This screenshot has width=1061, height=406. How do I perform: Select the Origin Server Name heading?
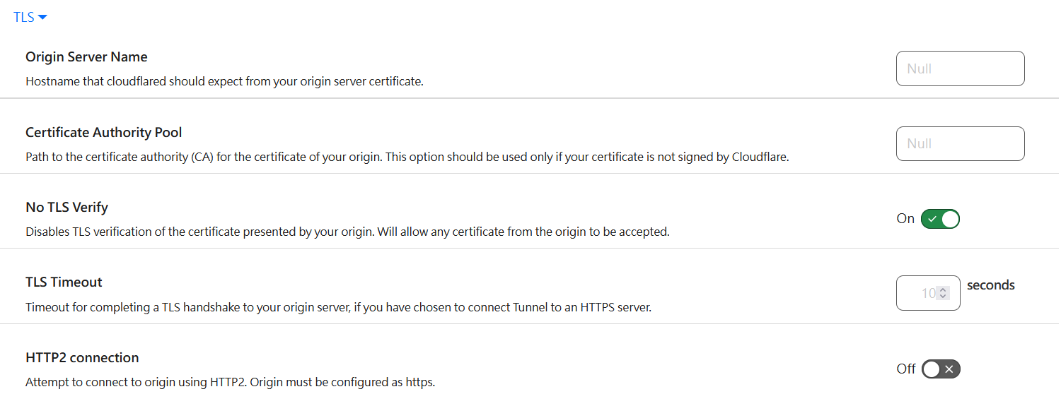(x=86, y=57)
